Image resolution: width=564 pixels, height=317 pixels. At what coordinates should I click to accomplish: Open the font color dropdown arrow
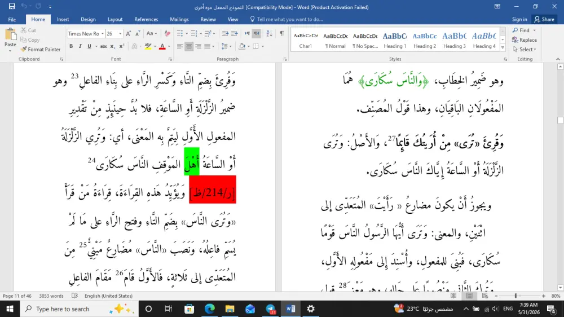(x=169, y=46)
